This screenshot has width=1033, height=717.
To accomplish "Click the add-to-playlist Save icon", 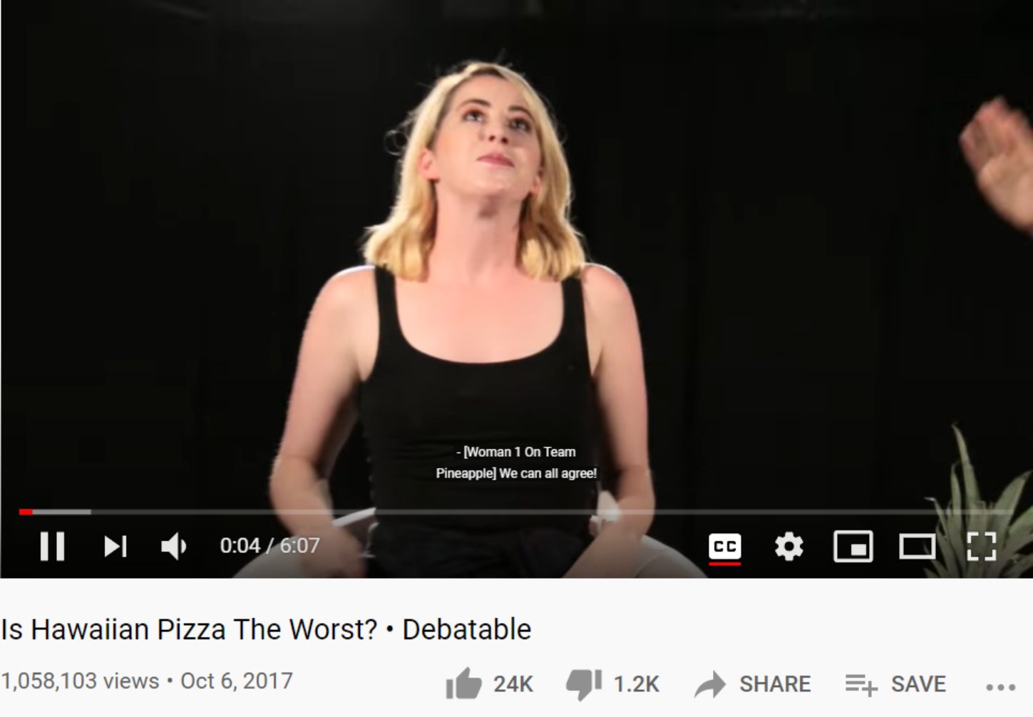I will coord(860,685).
